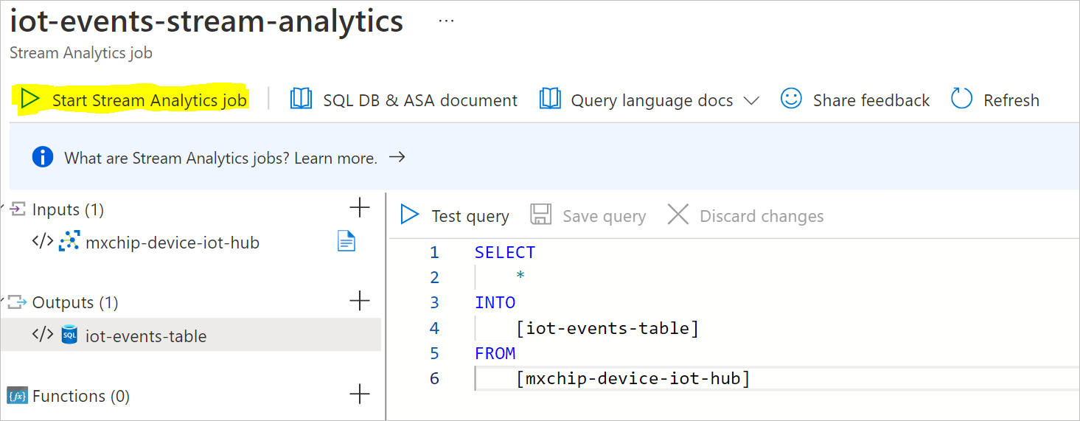Click the Query language docs book icon
Screen dimensions: 1080x421
coord(550,99)
